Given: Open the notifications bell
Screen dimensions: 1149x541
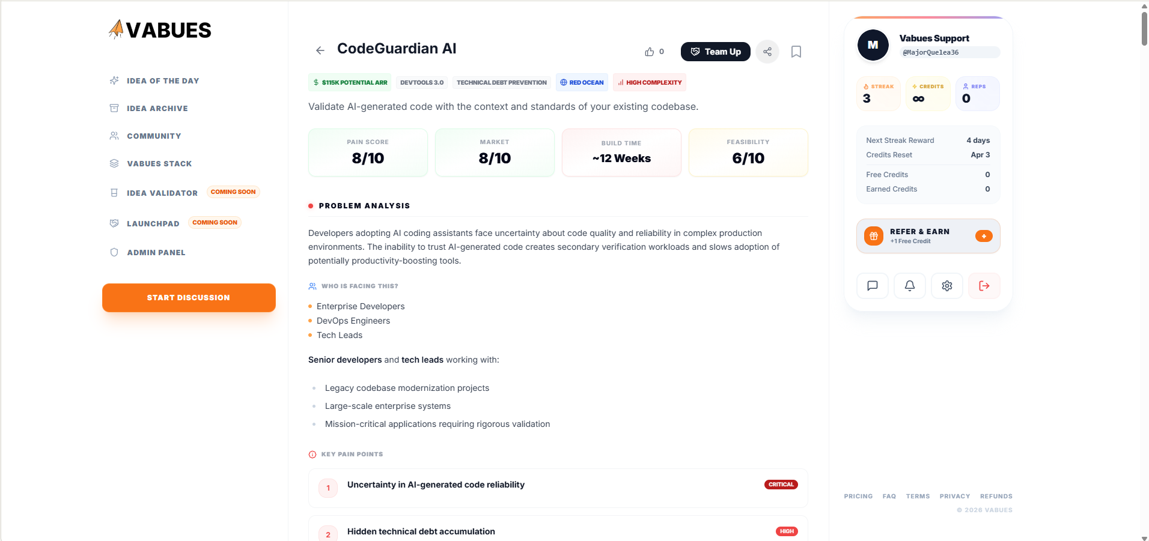Looking at the screenshot, I should pos(910,286).
